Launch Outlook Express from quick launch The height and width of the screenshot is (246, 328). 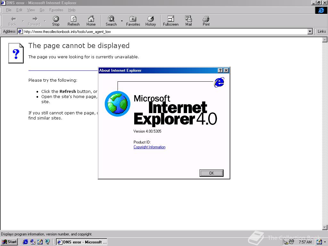pos(33,242)
